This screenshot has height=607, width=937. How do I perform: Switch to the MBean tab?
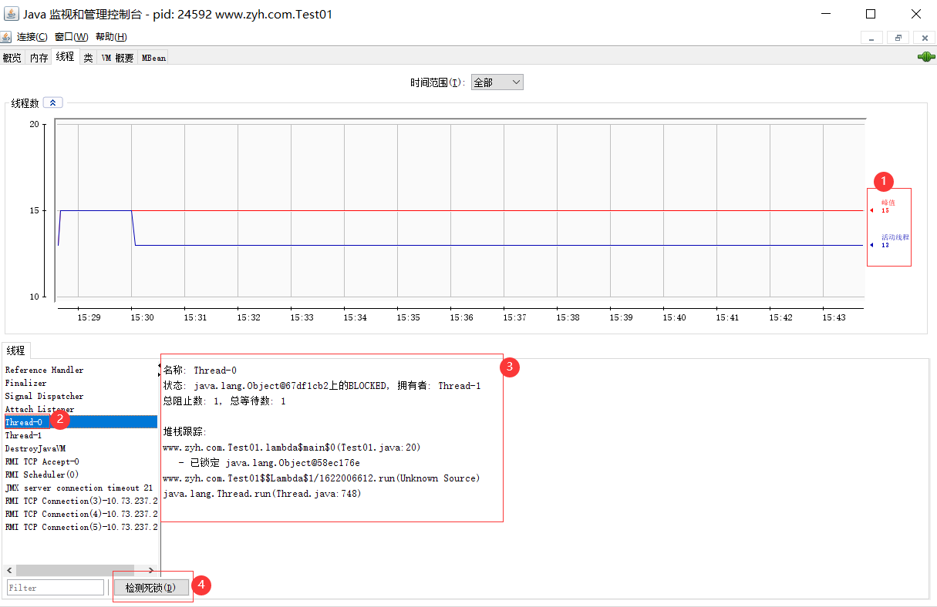(153, 58)
